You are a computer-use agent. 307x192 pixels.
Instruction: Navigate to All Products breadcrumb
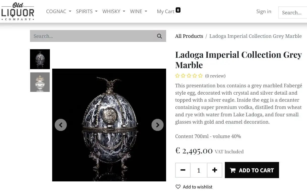pyautogui.click(x=189, y=36)
